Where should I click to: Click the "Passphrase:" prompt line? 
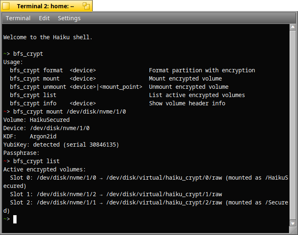22,153
